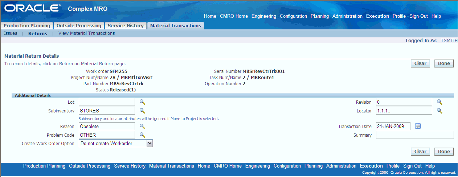Click footer Configuration link
Viewport: 458px width, 177px height.
287,166
